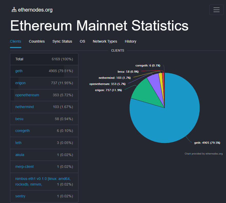Click the 'CLIENTS' section label
The width and height of the screenshot is (226, 203).
(118, 51)
